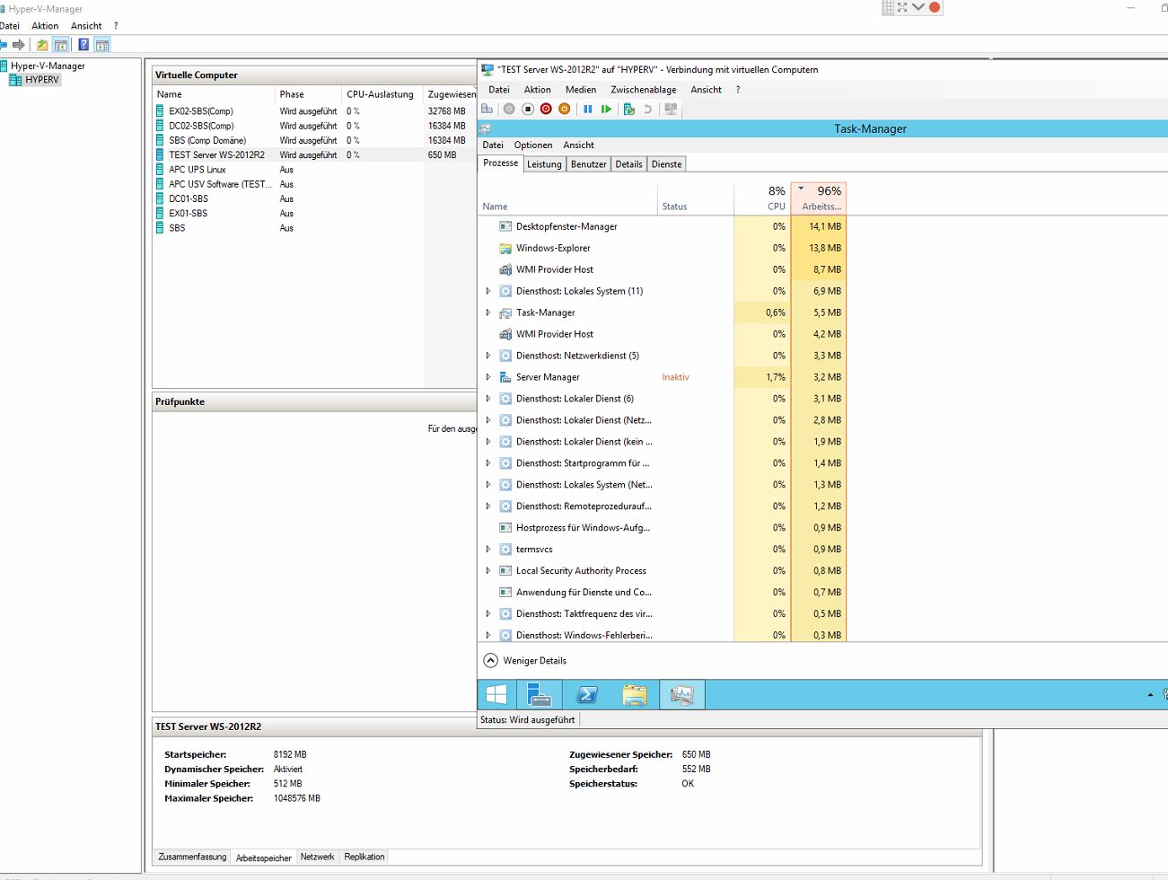Viewport: 1168px width, 880px height.
Task: Expand Diensthost: Lokaler Dienst (6) group
Action: (488, 399)
